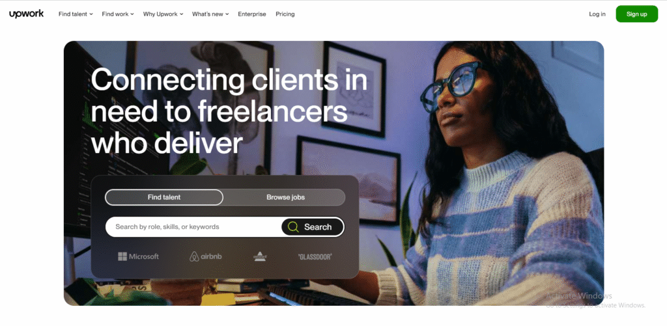
Task: Click the Search button
Action: (x=313, y=227)
